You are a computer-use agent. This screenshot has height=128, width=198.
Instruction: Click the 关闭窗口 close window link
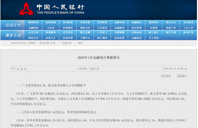(x=182, y=75)
